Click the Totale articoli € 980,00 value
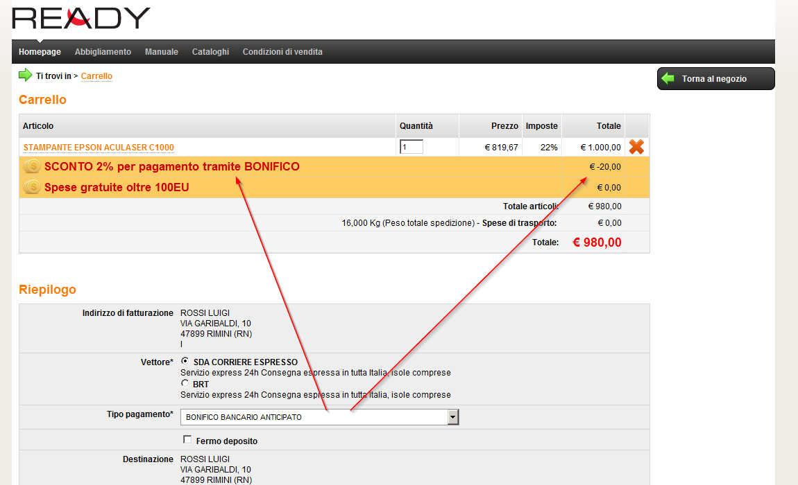This screenshot has width=798, height=485. [604, 206]
